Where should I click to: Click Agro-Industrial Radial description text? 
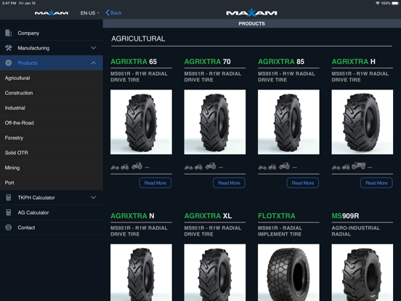point(356,231)
